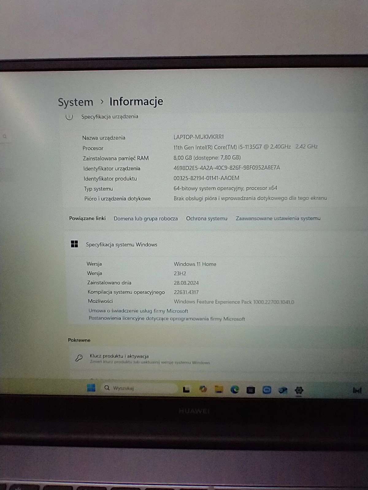Click the system tray icon at taskbar right
The width and height of the screenshot is (368, 490).
(x=357, y=391)
